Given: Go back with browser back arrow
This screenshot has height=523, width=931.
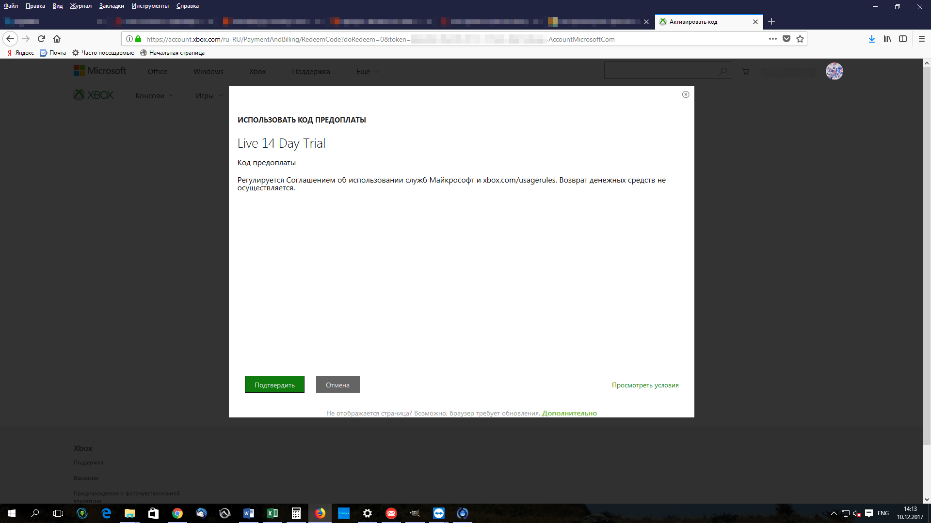Looking at the screenshot, I should (x=10, y=39).
